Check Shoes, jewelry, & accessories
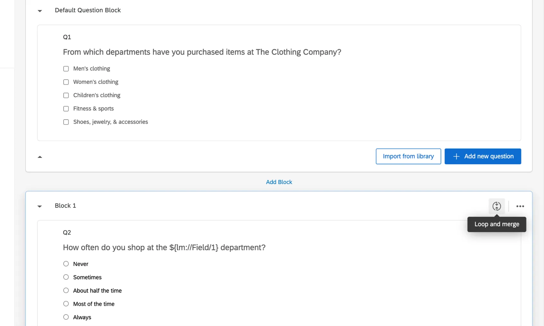The width and height of the screenshot is (544, 326). coord(66,122)
